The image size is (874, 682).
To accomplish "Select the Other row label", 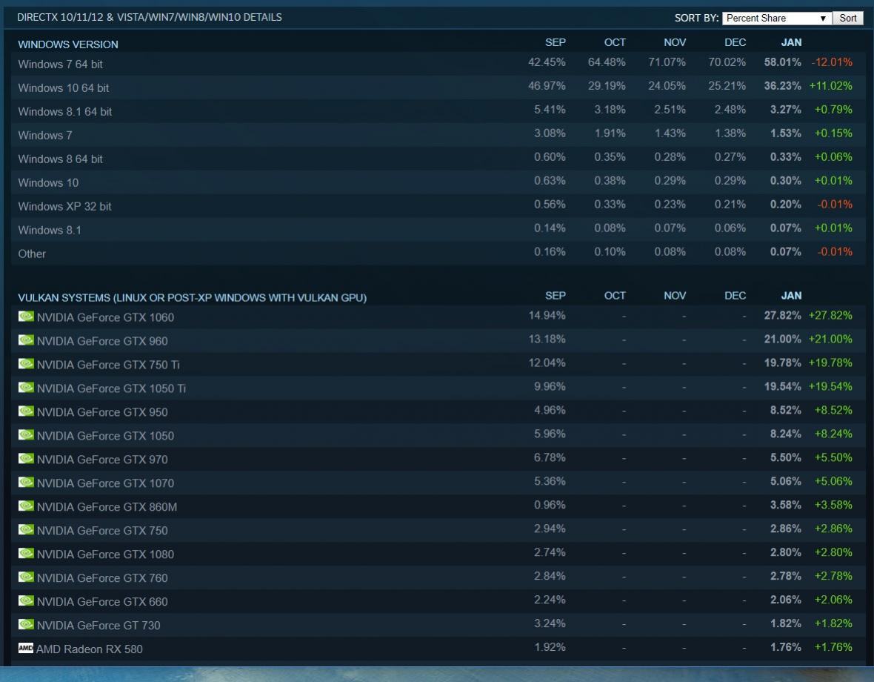I will tap(32, 254).
